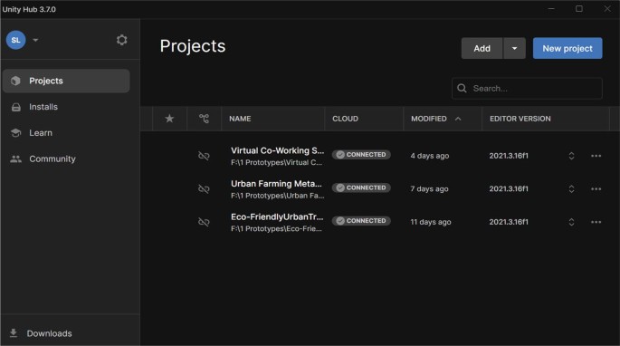
Task: Click CONNECTED badge for Eco-FriendlyUrbanTr
Action: [x=361, y=221]
